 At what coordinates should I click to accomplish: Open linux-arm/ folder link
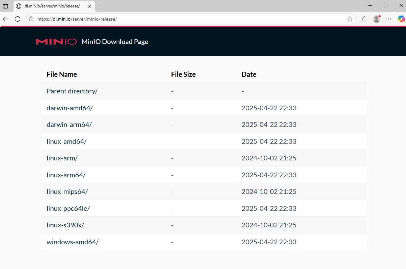[62, 158]
